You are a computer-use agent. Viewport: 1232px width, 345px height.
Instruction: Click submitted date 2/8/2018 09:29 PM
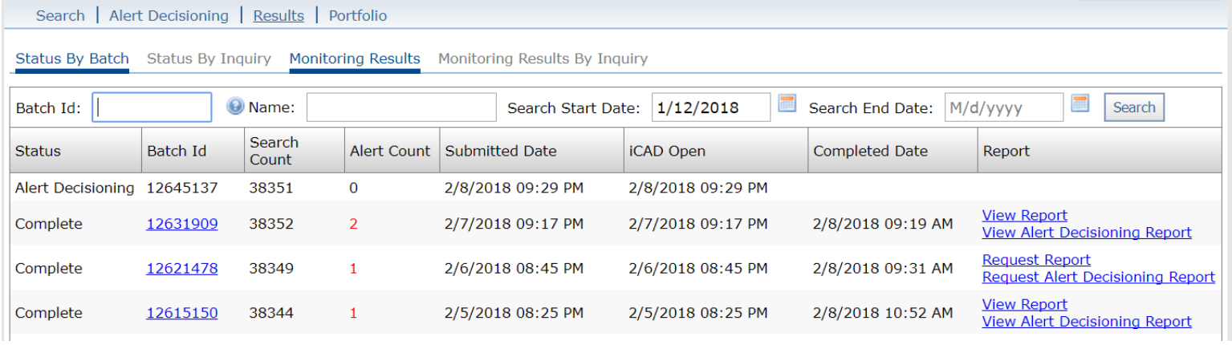514,189
